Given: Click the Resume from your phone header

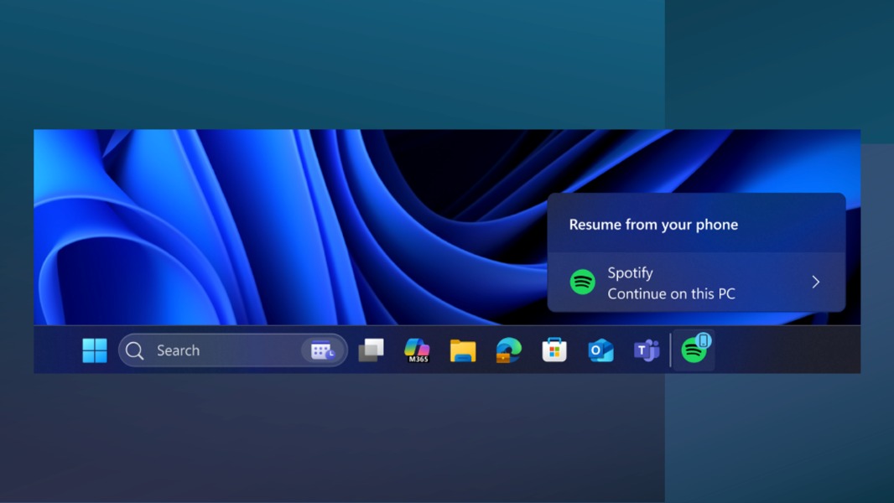Looking at the screenshot, I should tap(654, 224).
